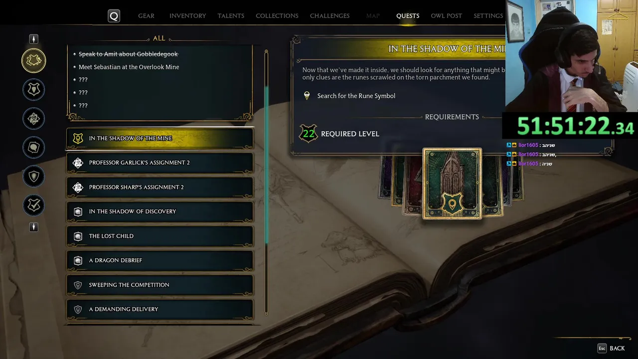Open the Gear tab

click(146, 16)
